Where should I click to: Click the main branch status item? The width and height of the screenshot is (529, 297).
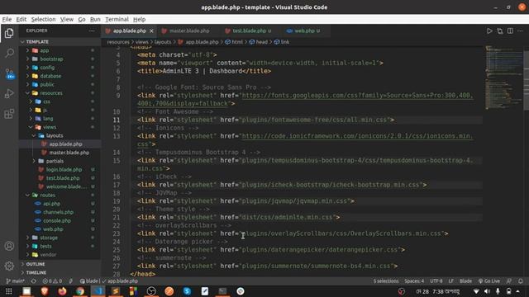pos(16,280)
